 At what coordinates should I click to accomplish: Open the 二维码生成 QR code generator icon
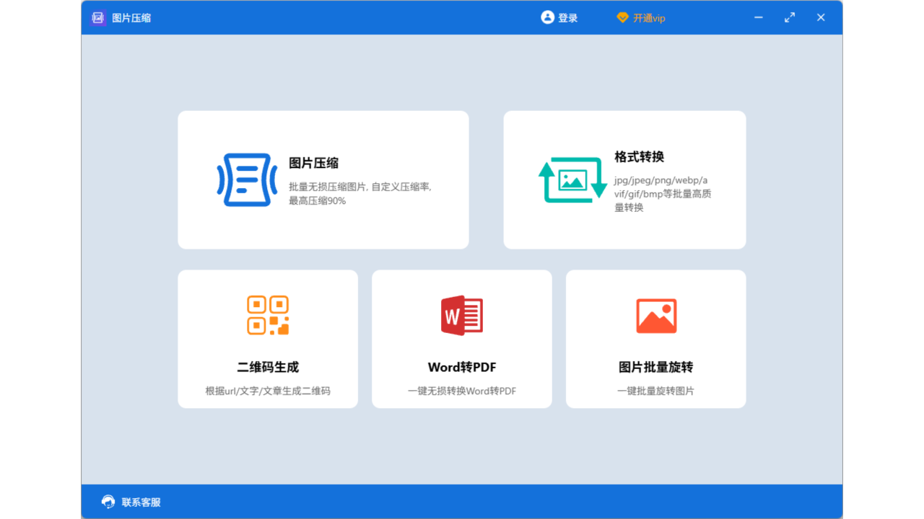pos(267,315)
